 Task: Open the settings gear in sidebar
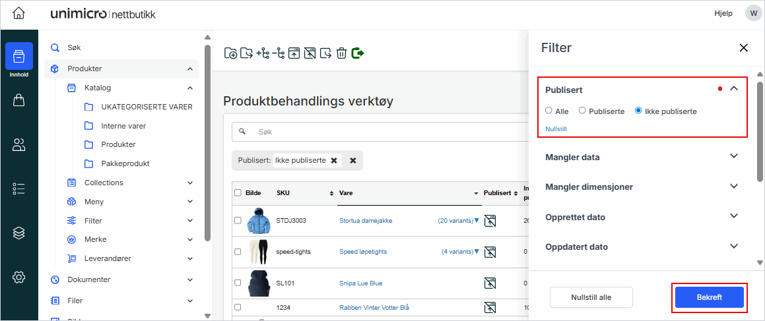[x=19, y=277]
